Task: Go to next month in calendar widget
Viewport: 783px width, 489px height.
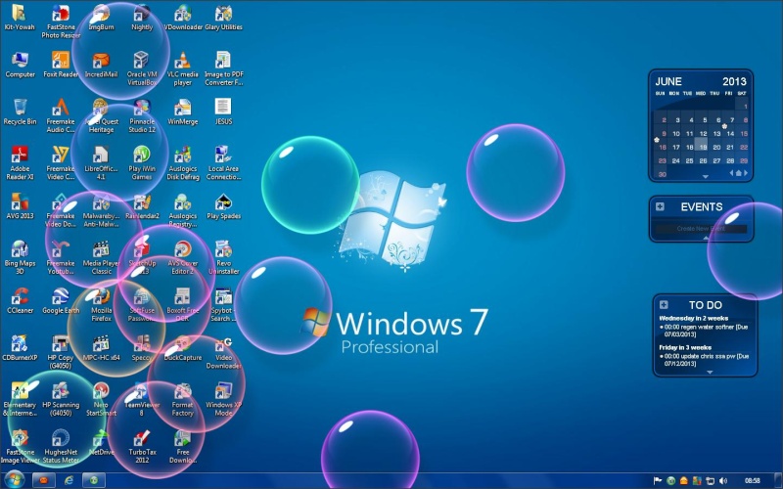Action: 746,173
